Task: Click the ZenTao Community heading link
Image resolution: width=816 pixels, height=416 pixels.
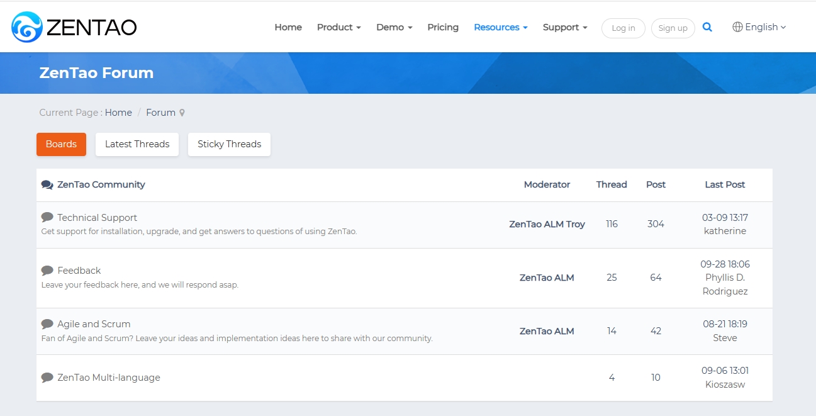Action: click(x=101, y=184)
